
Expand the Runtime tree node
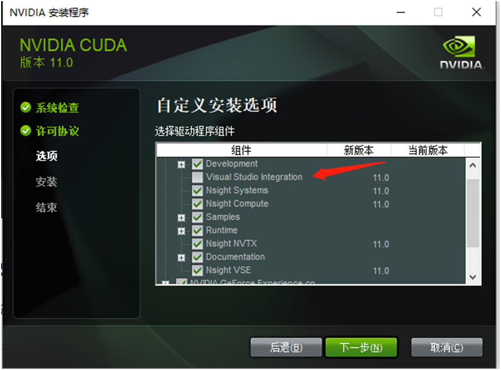tap(182, 231)
